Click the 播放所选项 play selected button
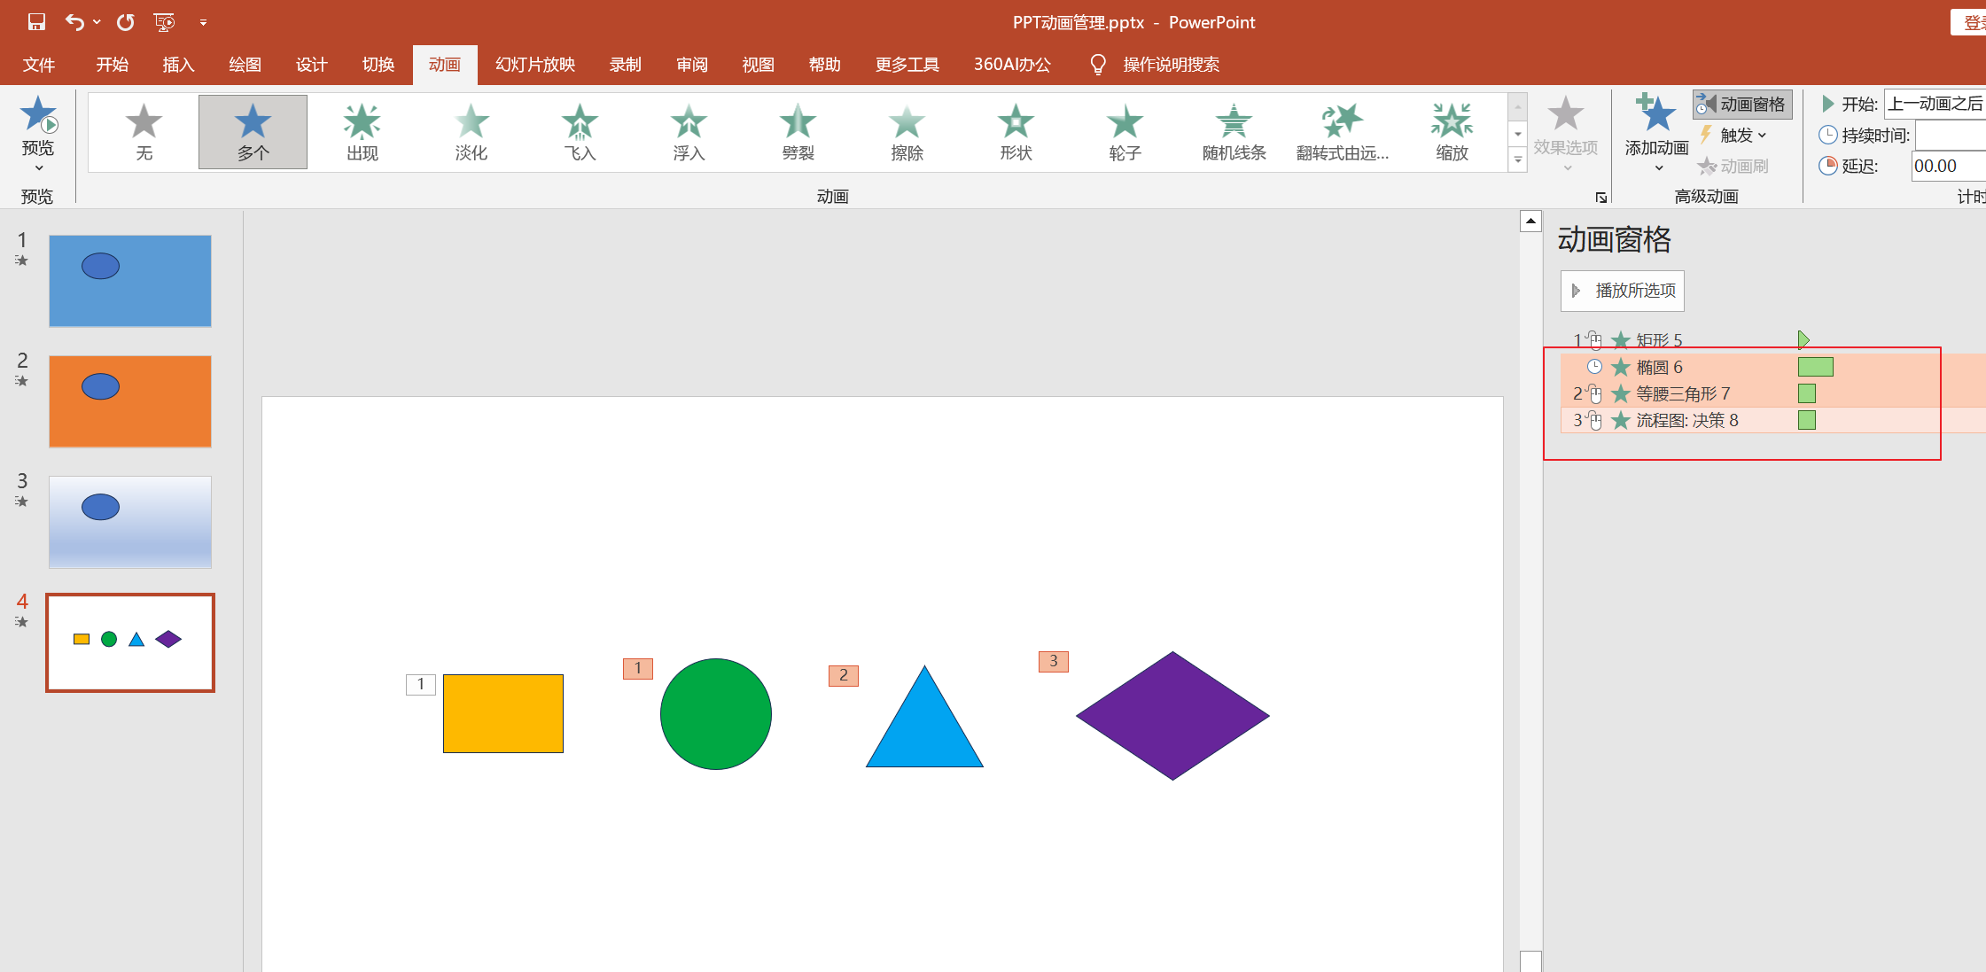The image size is (1986, 972). tap(1622, 291)
